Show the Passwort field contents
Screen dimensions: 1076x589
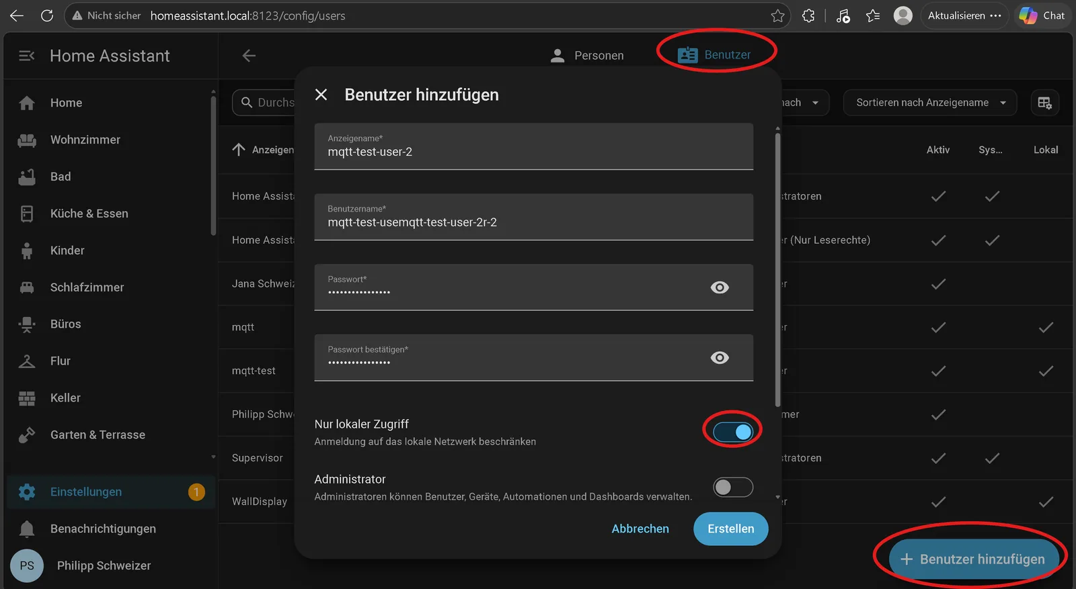pyautogui.click(x=720, y=287)
